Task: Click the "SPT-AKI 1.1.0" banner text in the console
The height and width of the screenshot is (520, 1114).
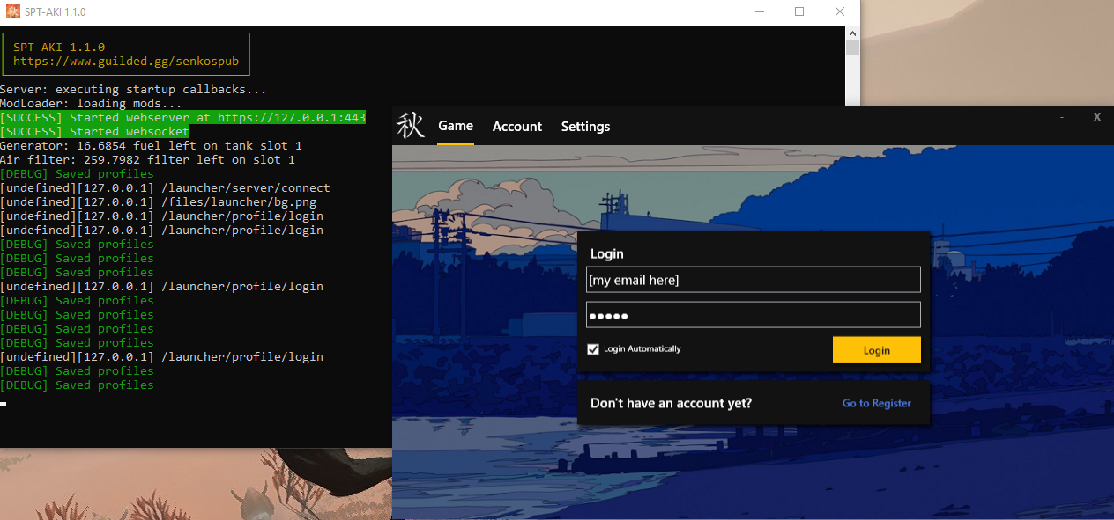Action: coord(59,47)
